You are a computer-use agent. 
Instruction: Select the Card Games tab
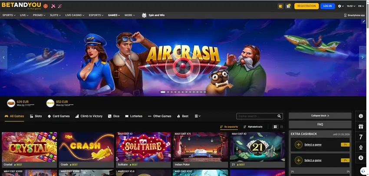click(x=59, y=116)
